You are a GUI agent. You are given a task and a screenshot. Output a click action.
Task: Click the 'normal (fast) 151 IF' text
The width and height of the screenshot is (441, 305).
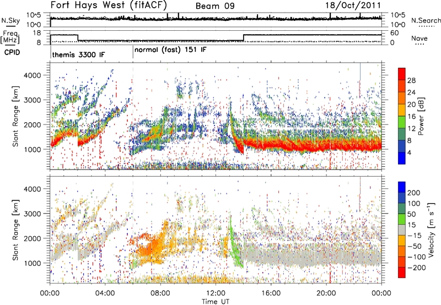point(170,50)
